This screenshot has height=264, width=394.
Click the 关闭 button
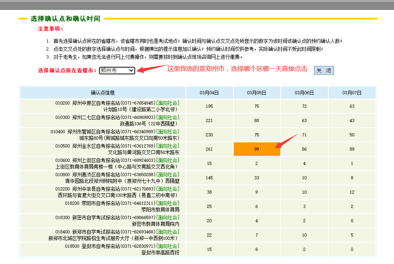point(324,70)
